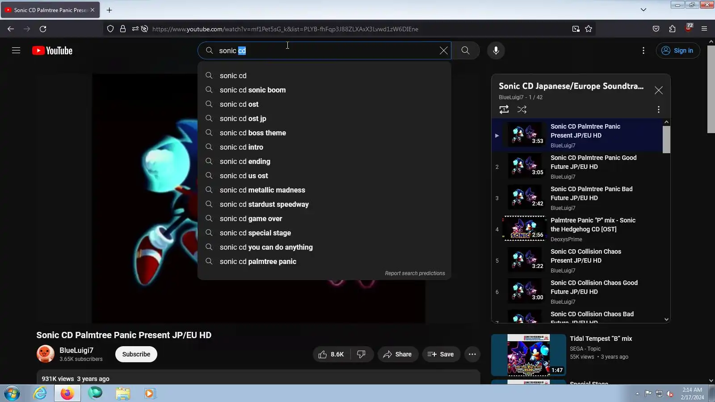Open BlueLuigi7 channel name link
Image resolution: width=715 pixels, height=402 pixels.
(76, 350)
